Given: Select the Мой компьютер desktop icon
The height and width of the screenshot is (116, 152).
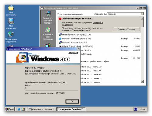Looking at the screenshot, I should click(x=11, y=24).
